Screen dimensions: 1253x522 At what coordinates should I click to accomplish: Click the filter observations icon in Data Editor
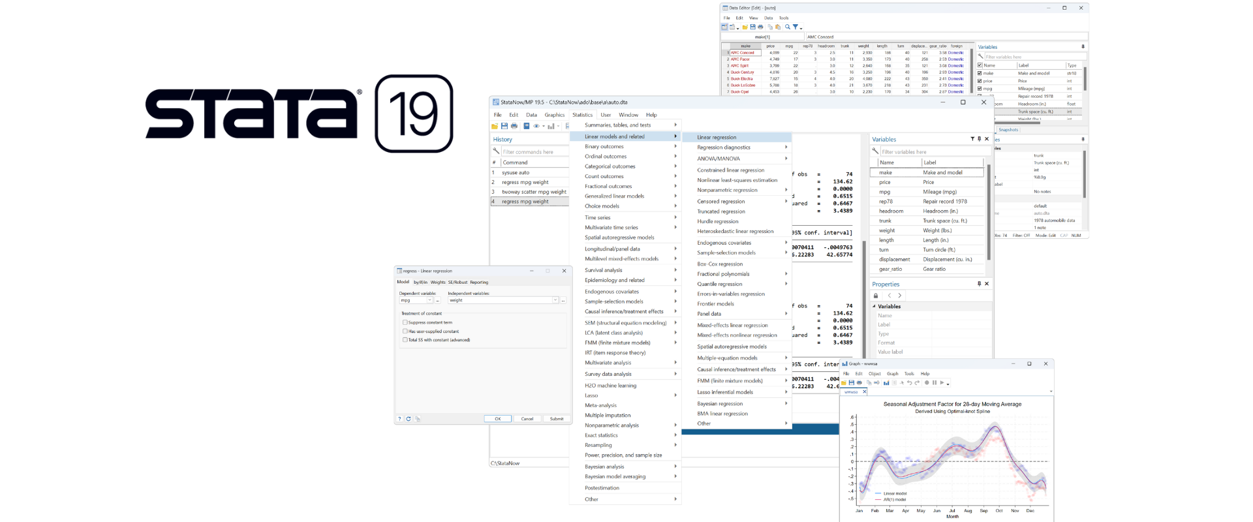click(x=796, y=27)
